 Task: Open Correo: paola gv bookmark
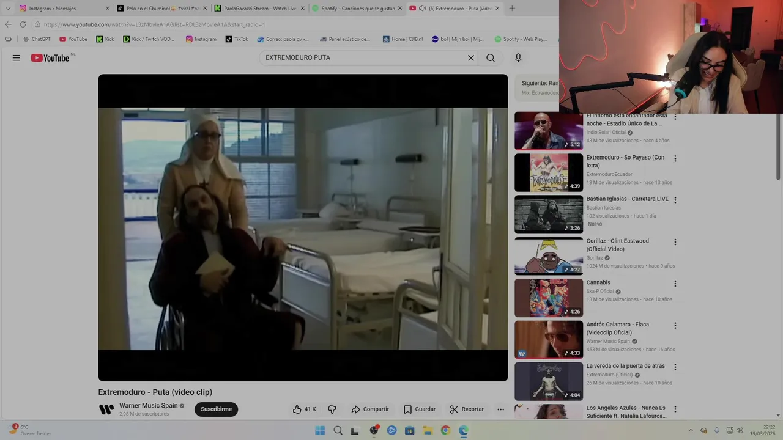point(283,39)
